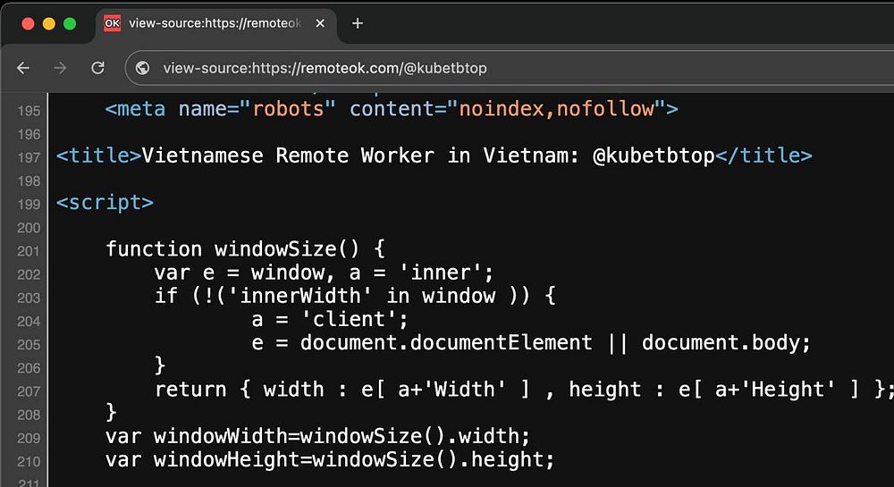Click the <meta tag opening on line 195
Screen dimensions: 894x487
135,108
